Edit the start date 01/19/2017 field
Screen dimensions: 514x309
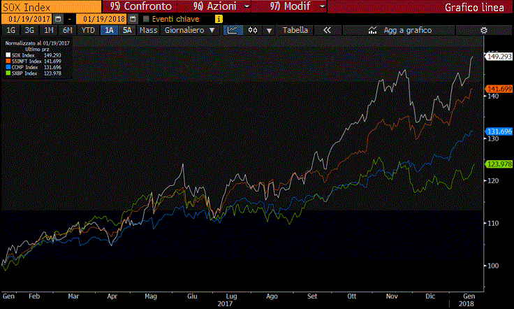pyautogui.click(x=27, y=19)
